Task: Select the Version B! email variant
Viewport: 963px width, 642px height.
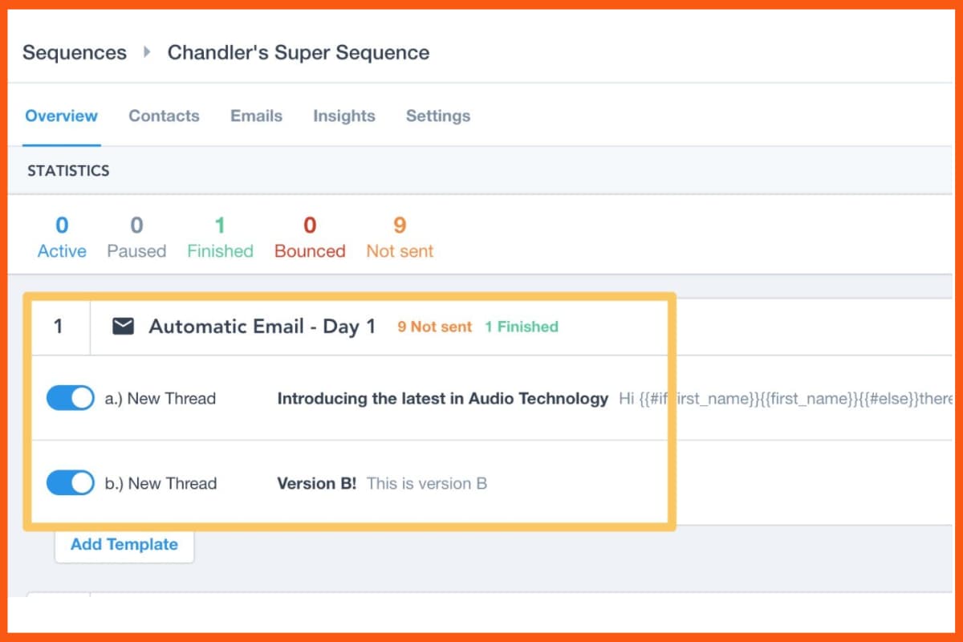Action: (317, 483)
